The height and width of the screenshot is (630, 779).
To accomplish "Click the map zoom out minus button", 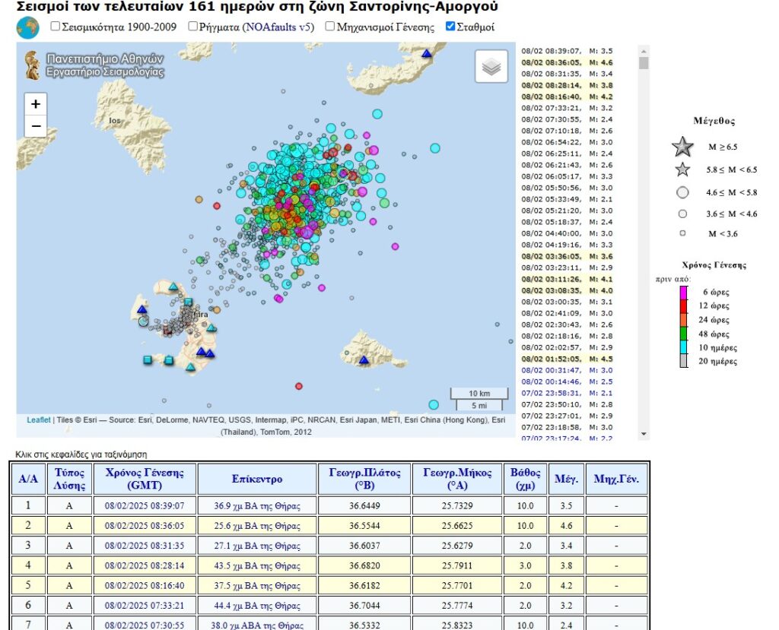I will tap(35, 125).
